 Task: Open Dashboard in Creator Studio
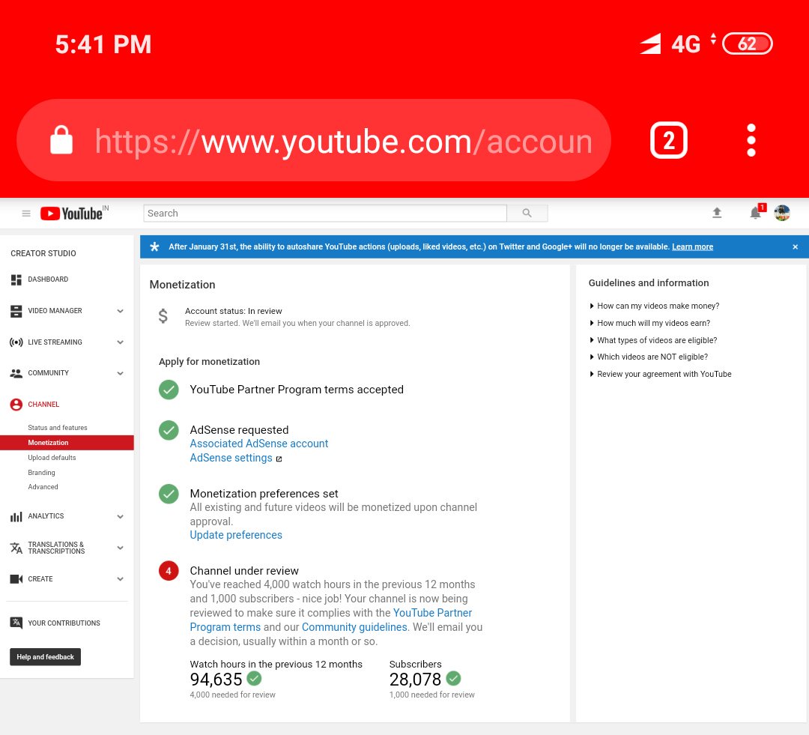click(x=48, y=279)
